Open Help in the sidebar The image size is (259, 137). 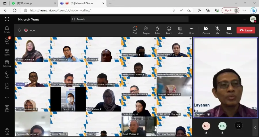7,132
